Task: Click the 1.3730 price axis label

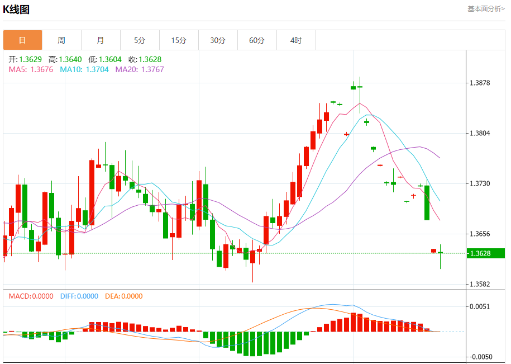Action: point(480,183)
